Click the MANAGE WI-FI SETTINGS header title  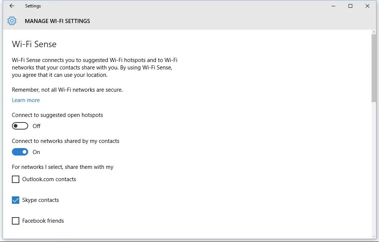57,21
